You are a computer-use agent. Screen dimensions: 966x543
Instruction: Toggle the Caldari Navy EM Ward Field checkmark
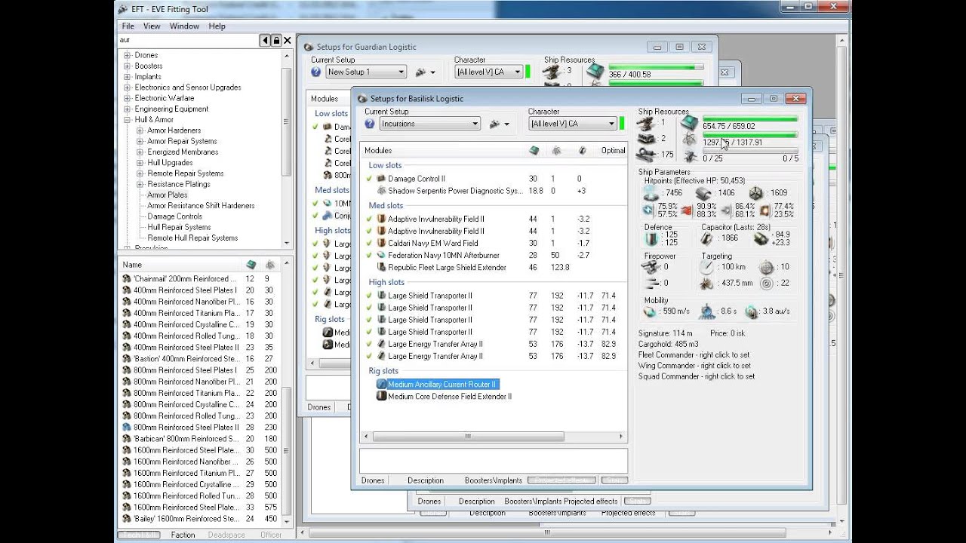coord(369,243)
